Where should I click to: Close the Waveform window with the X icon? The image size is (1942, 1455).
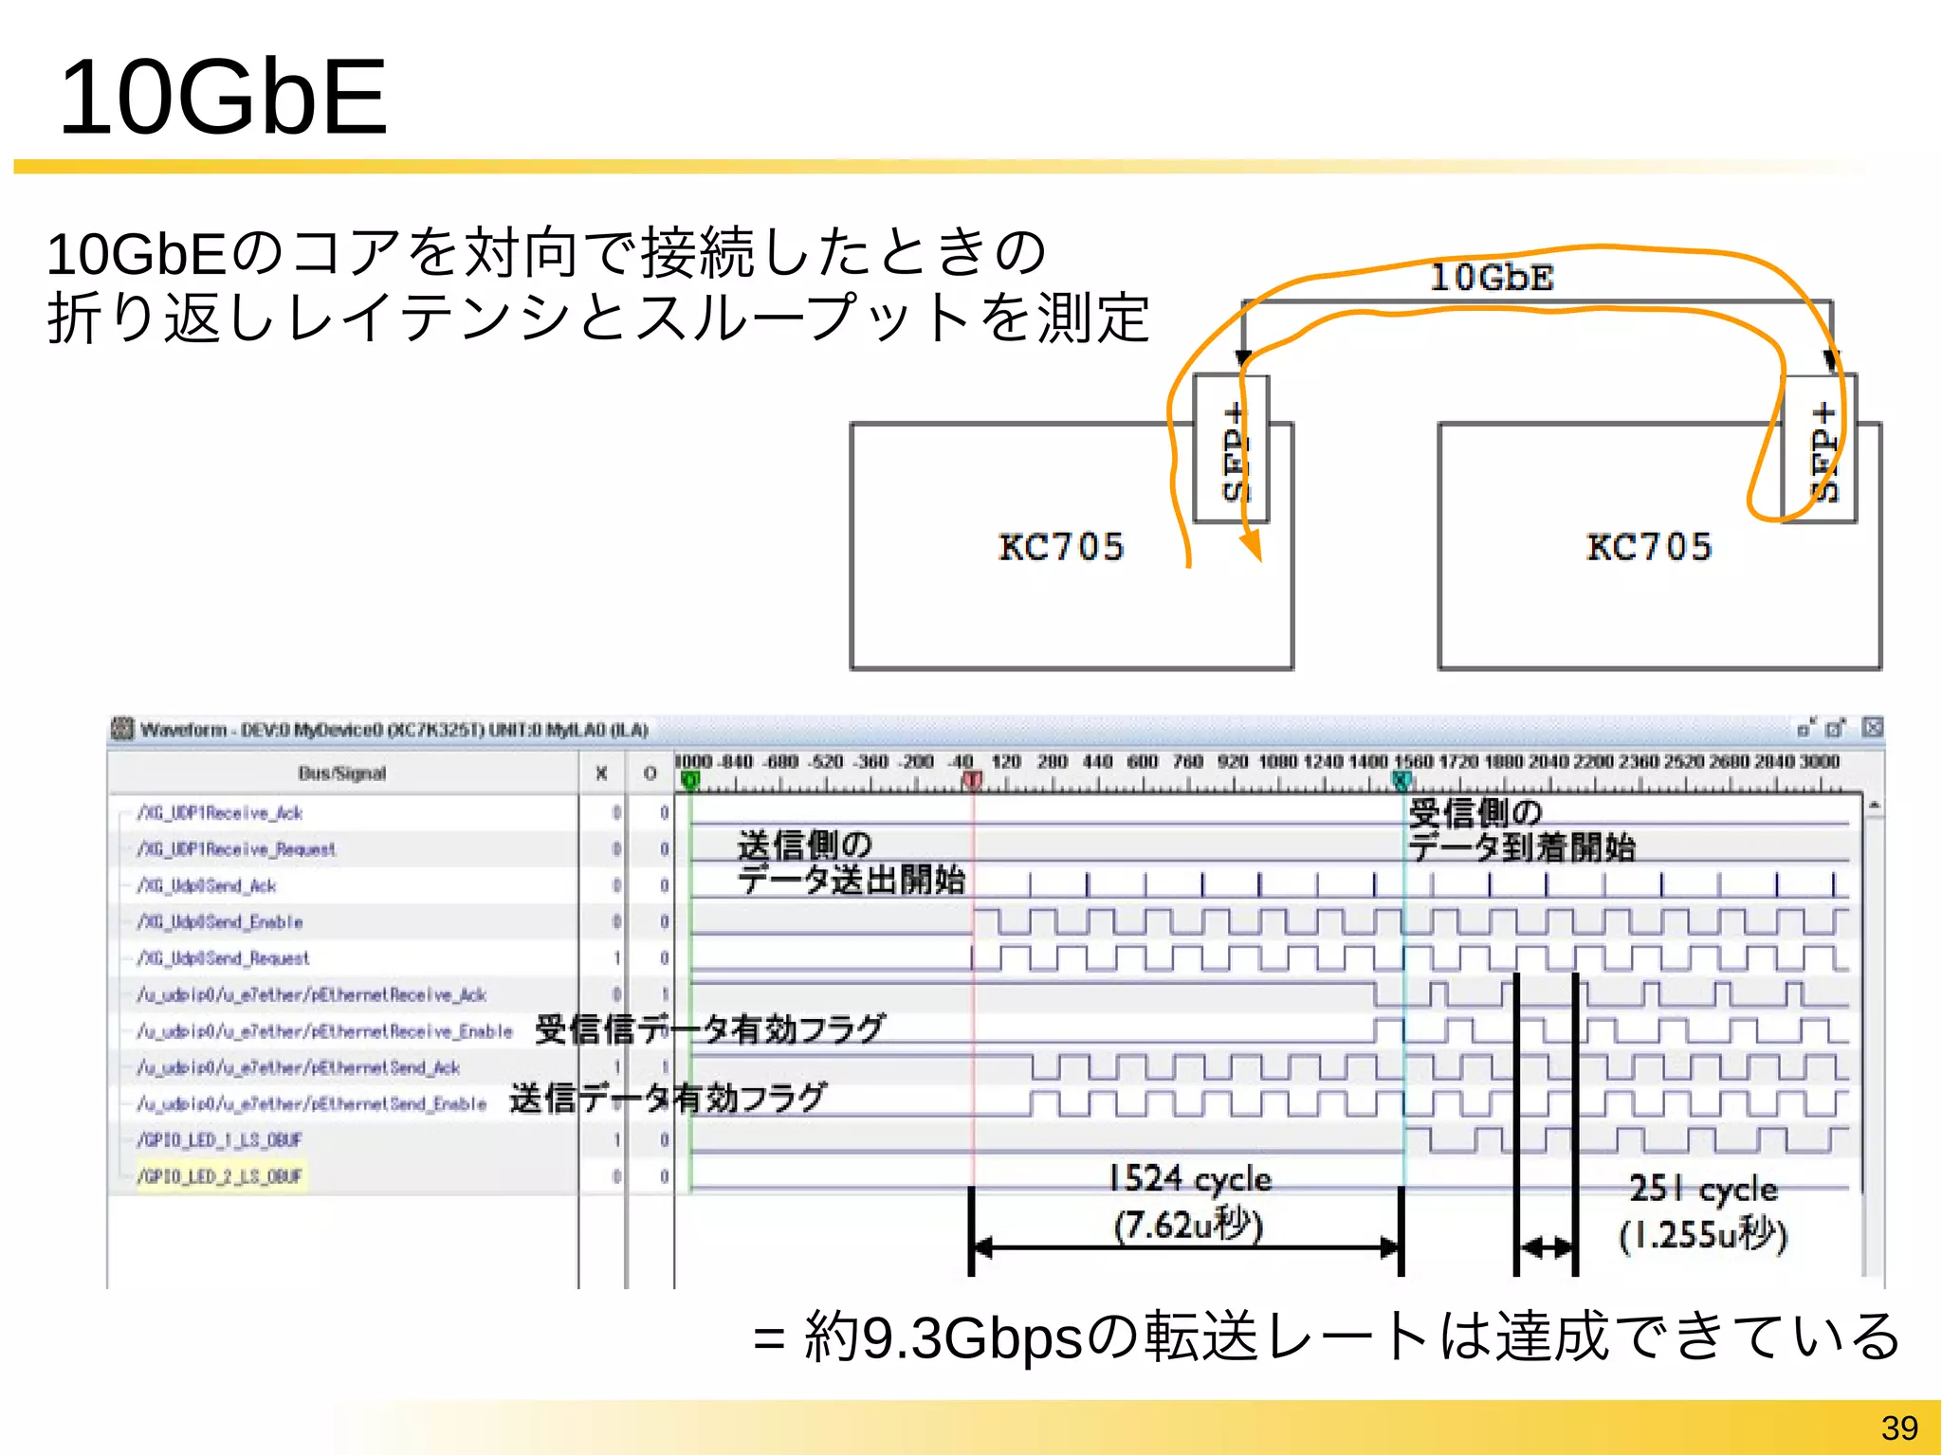click(x=1872, y=727)
